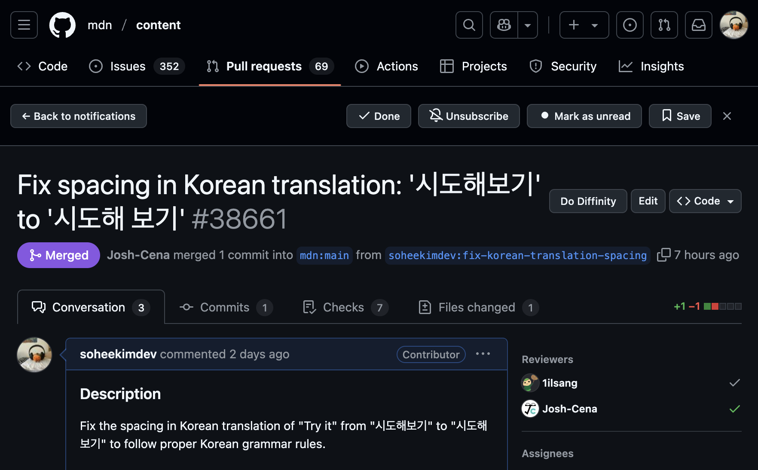Unsubscribe from this notification thread

point(469,116)
